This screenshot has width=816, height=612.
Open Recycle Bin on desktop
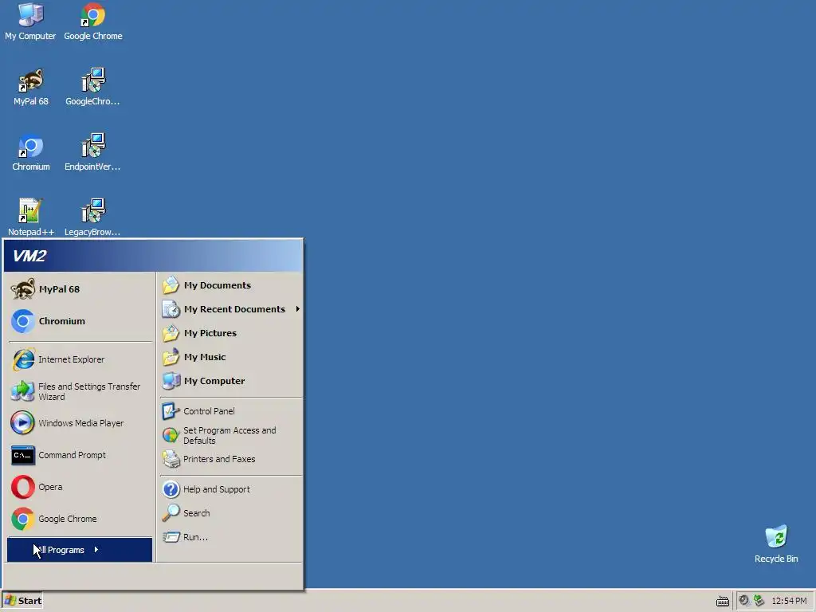tap(776, 544)
